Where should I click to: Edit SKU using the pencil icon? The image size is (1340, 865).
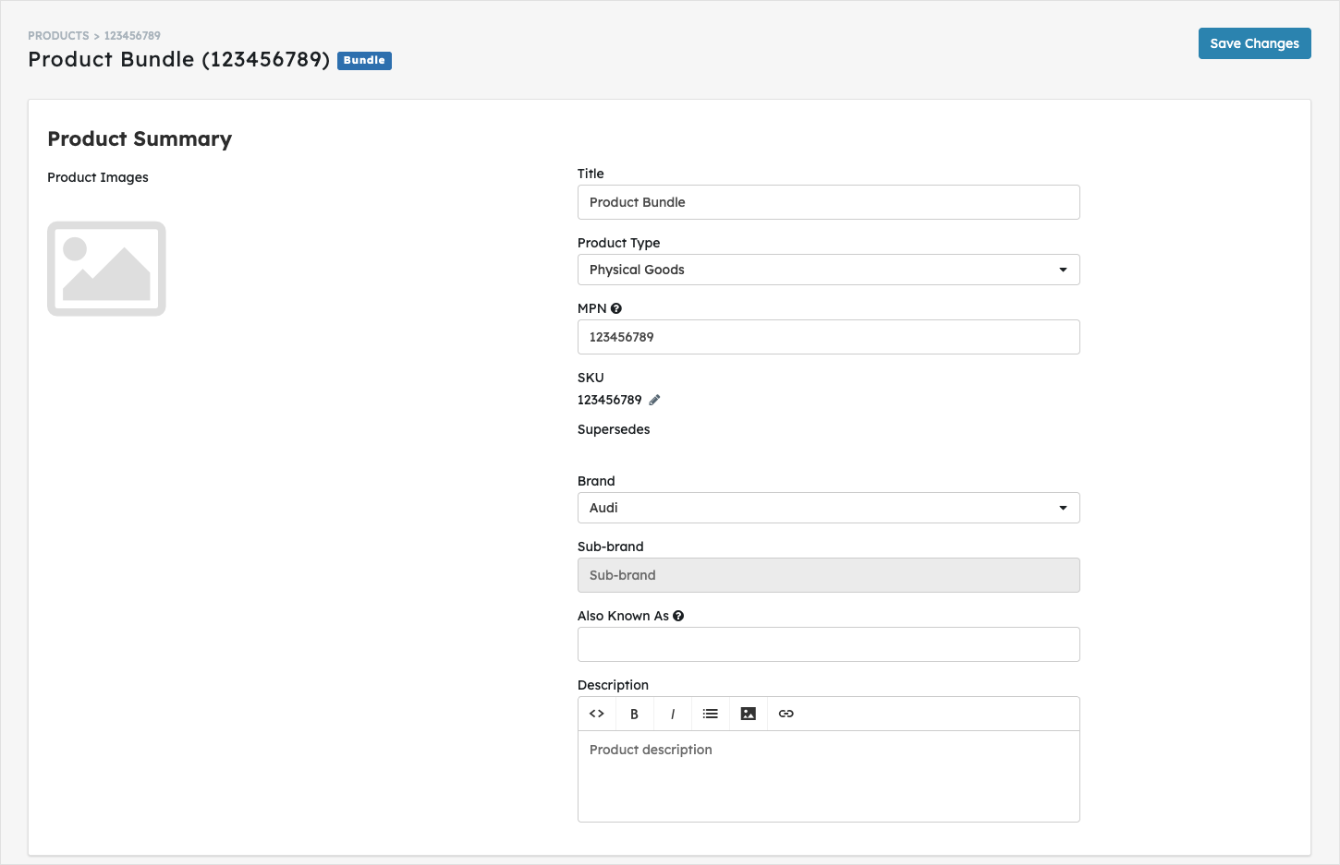tap(654, 400)
